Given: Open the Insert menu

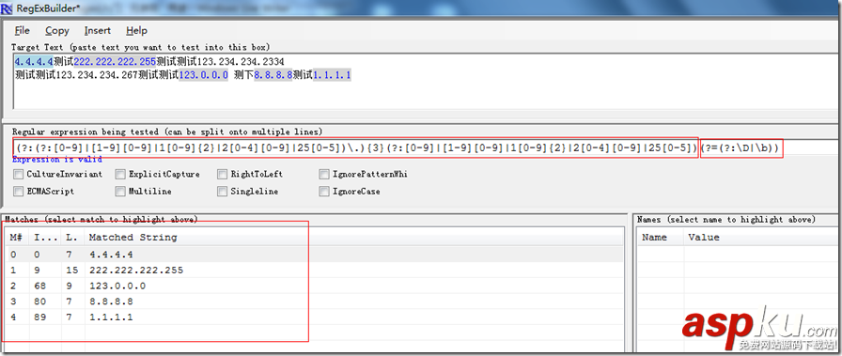Looking at the screenshot, I should (97, 31).
